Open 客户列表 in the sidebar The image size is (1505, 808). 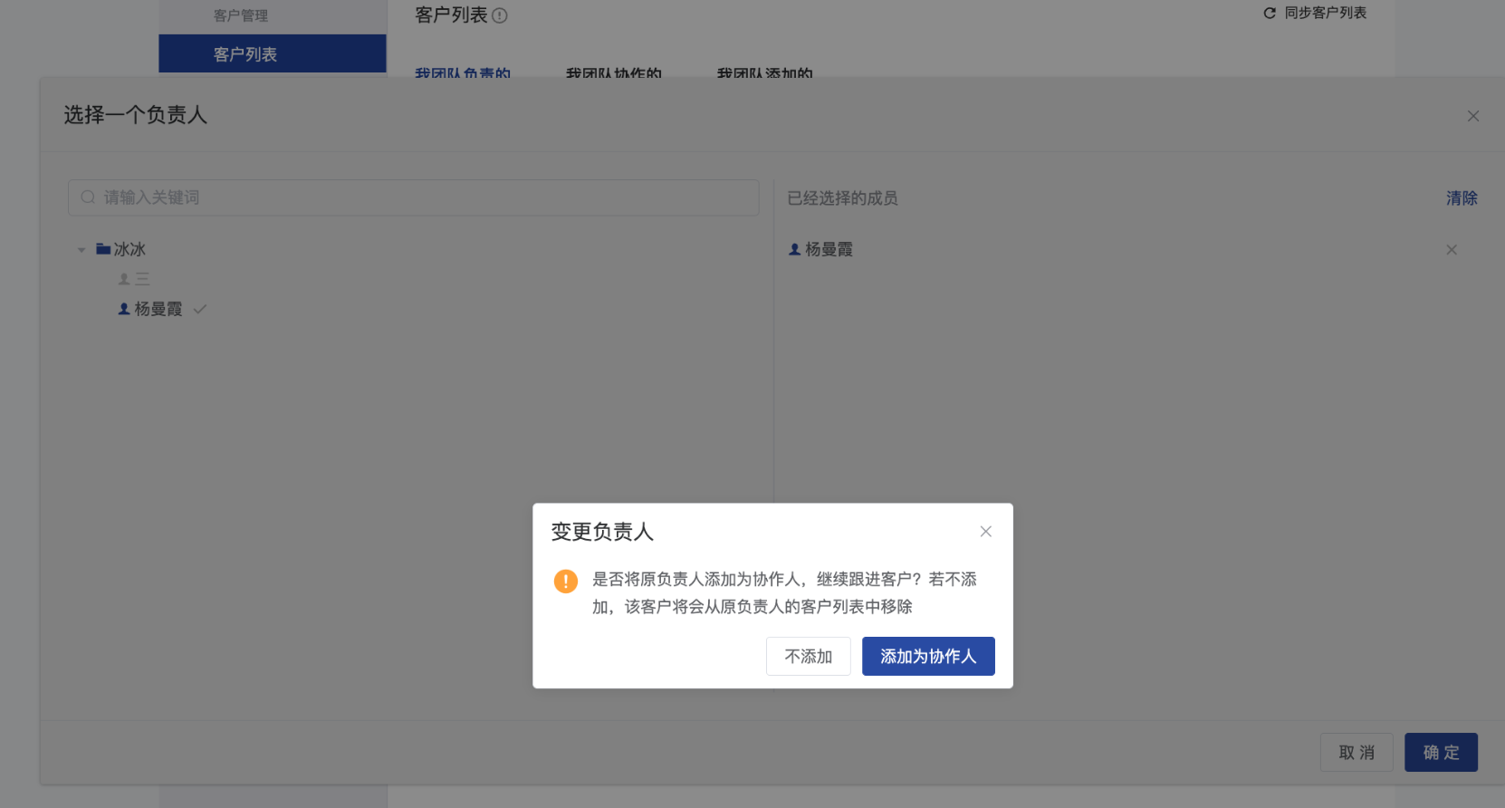coord(273,53)
